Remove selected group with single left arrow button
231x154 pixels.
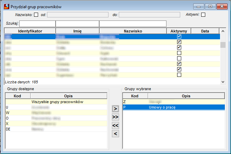coord(115,134)
